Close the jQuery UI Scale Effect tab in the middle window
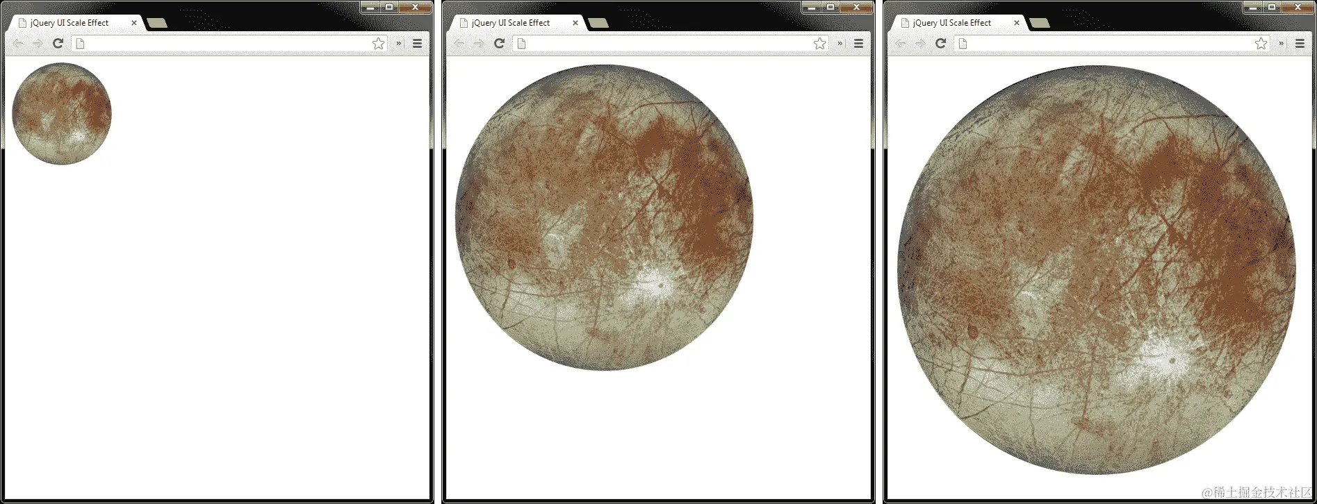This screenshot has width=1317, height=504. [575, 23]
